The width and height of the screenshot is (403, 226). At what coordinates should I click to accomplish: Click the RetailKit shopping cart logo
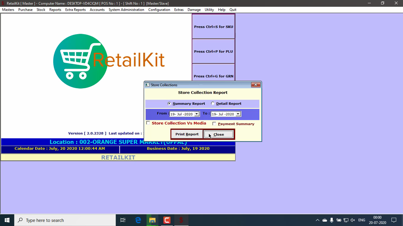tap(80, 61)
